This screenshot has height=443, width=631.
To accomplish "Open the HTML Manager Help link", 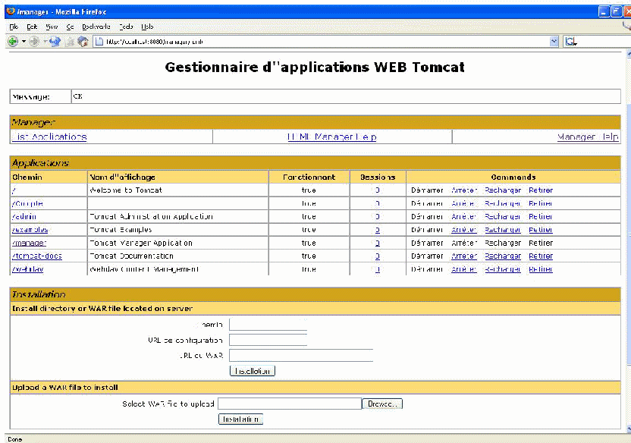I will (331, 137).
